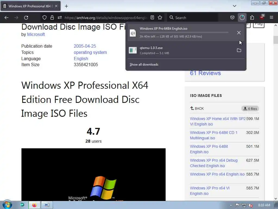Open containing folder for qtemu-1.0.5.exe
This screenshot has height=209, width=278.
pos(239,50)
